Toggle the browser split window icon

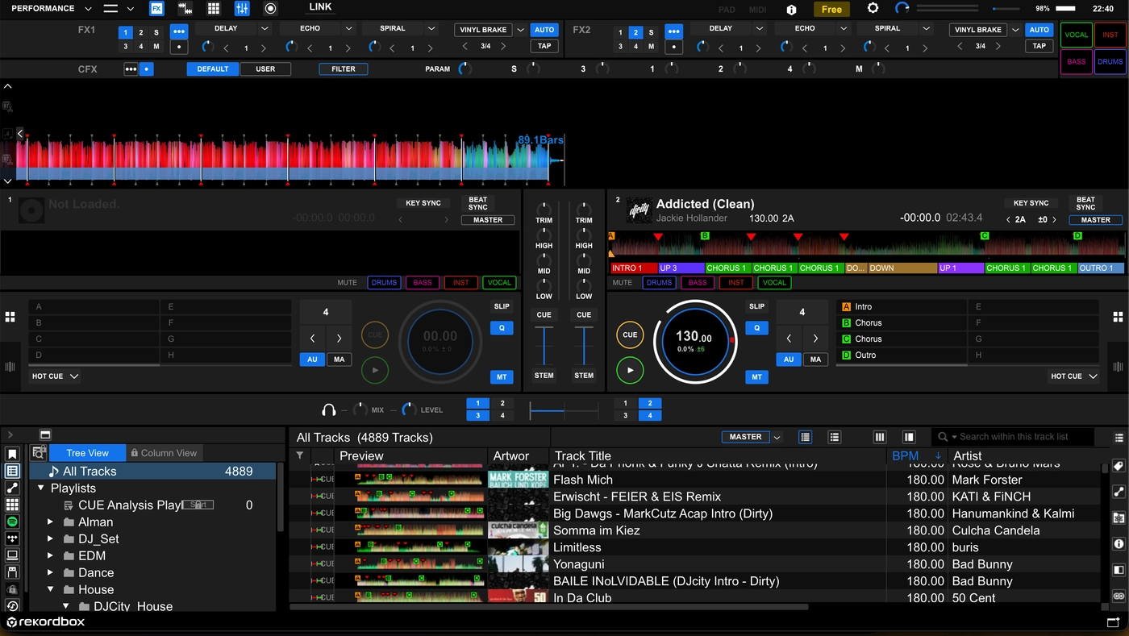[x=45, y=434]
